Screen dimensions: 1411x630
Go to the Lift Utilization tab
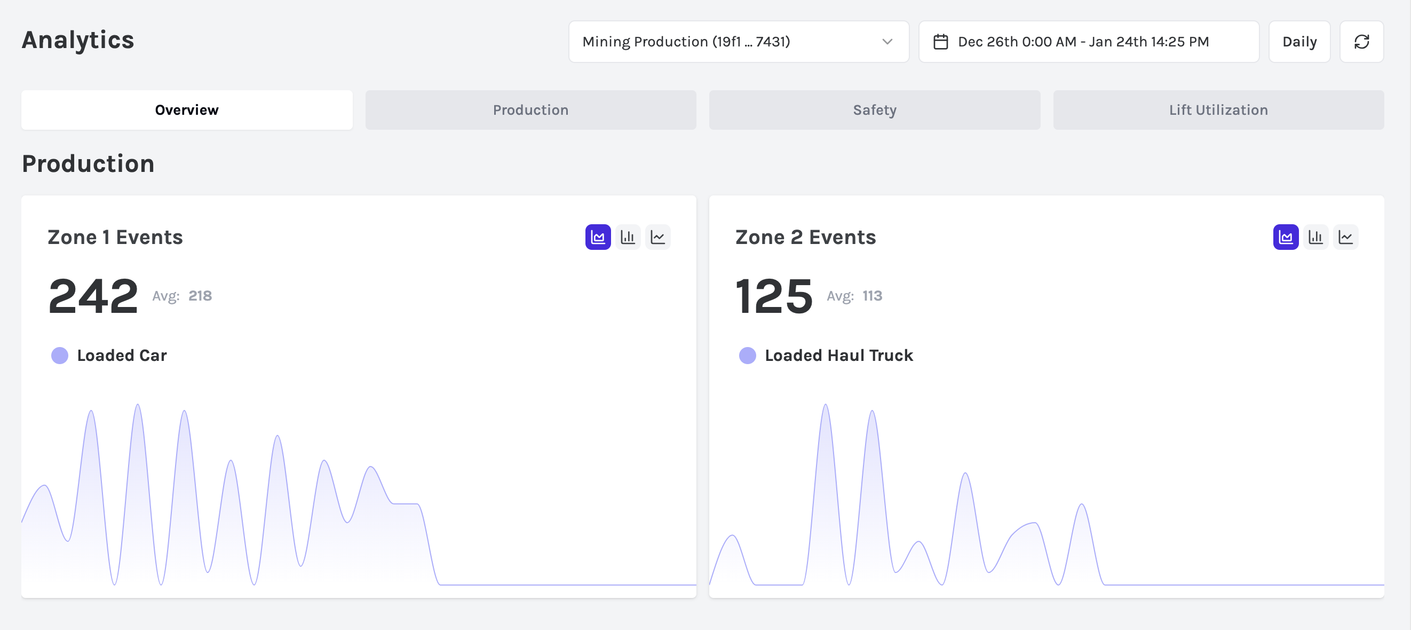tap(1218, 110)
